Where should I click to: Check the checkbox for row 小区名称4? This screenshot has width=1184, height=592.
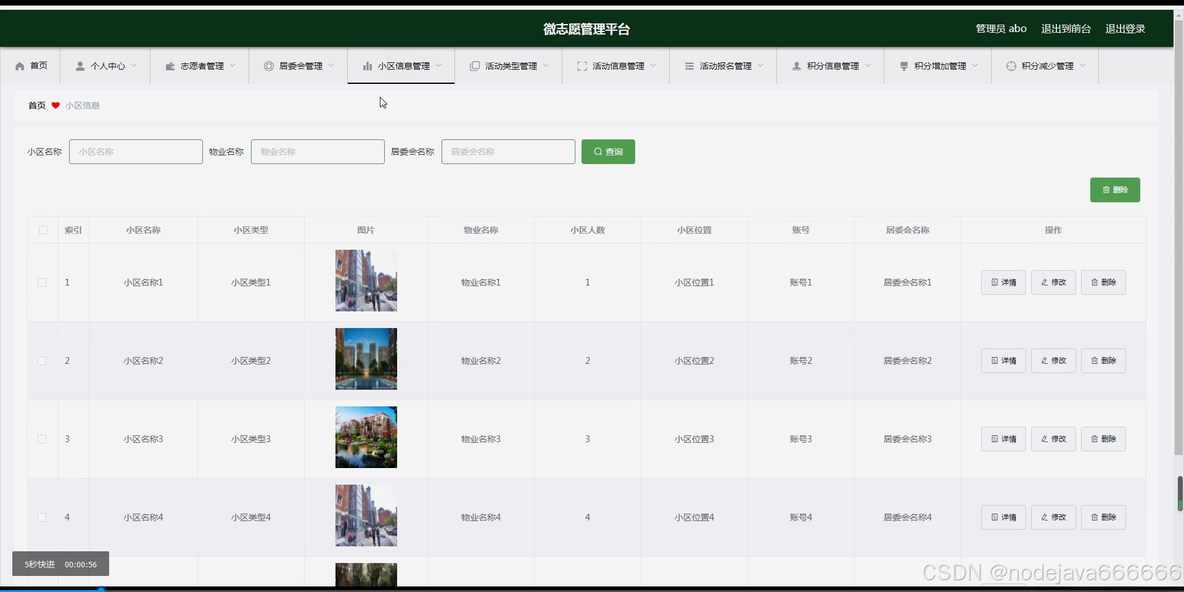[x=42, y=517]
